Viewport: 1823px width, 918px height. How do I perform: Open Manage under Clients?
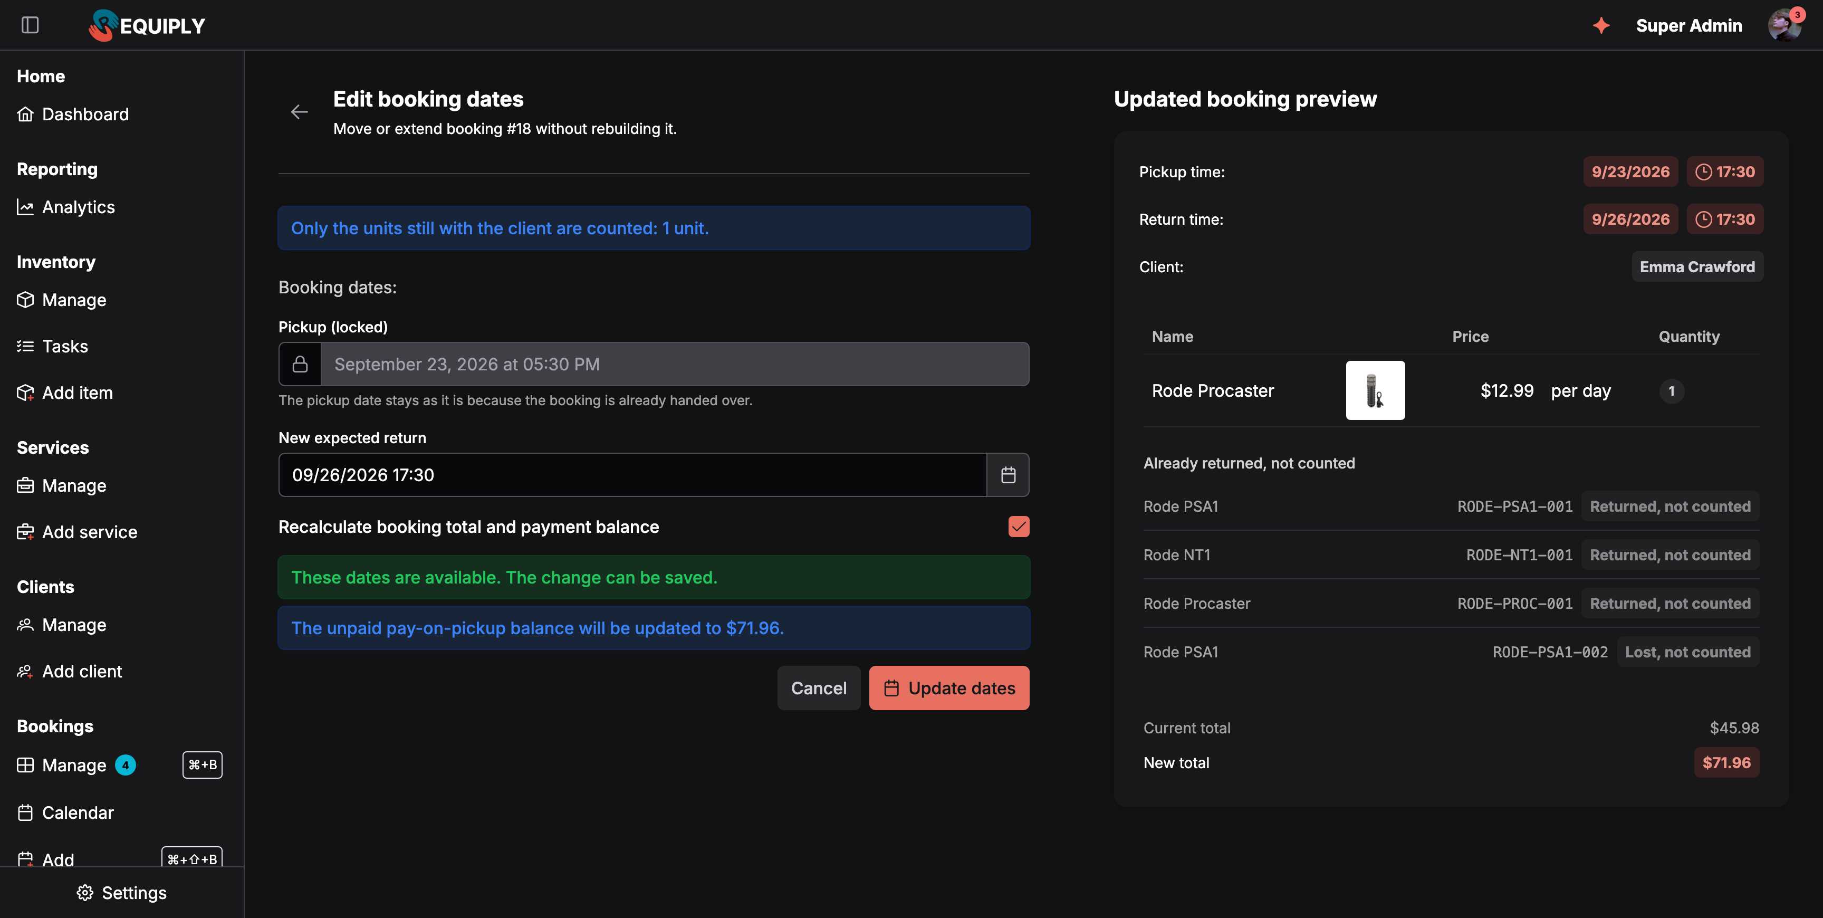point(62,625)
